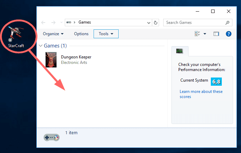Select the performance monitor tab icon

[180, 51]
